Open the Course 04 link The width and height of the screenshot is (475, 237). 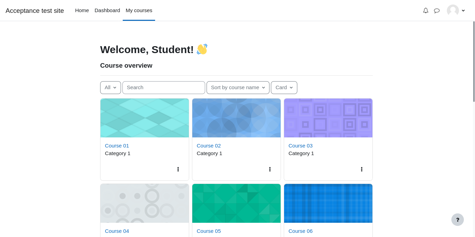click(117, 231)
